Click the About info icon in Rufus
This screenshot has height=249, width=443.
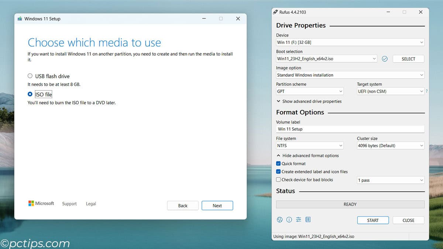coord(289,219)
